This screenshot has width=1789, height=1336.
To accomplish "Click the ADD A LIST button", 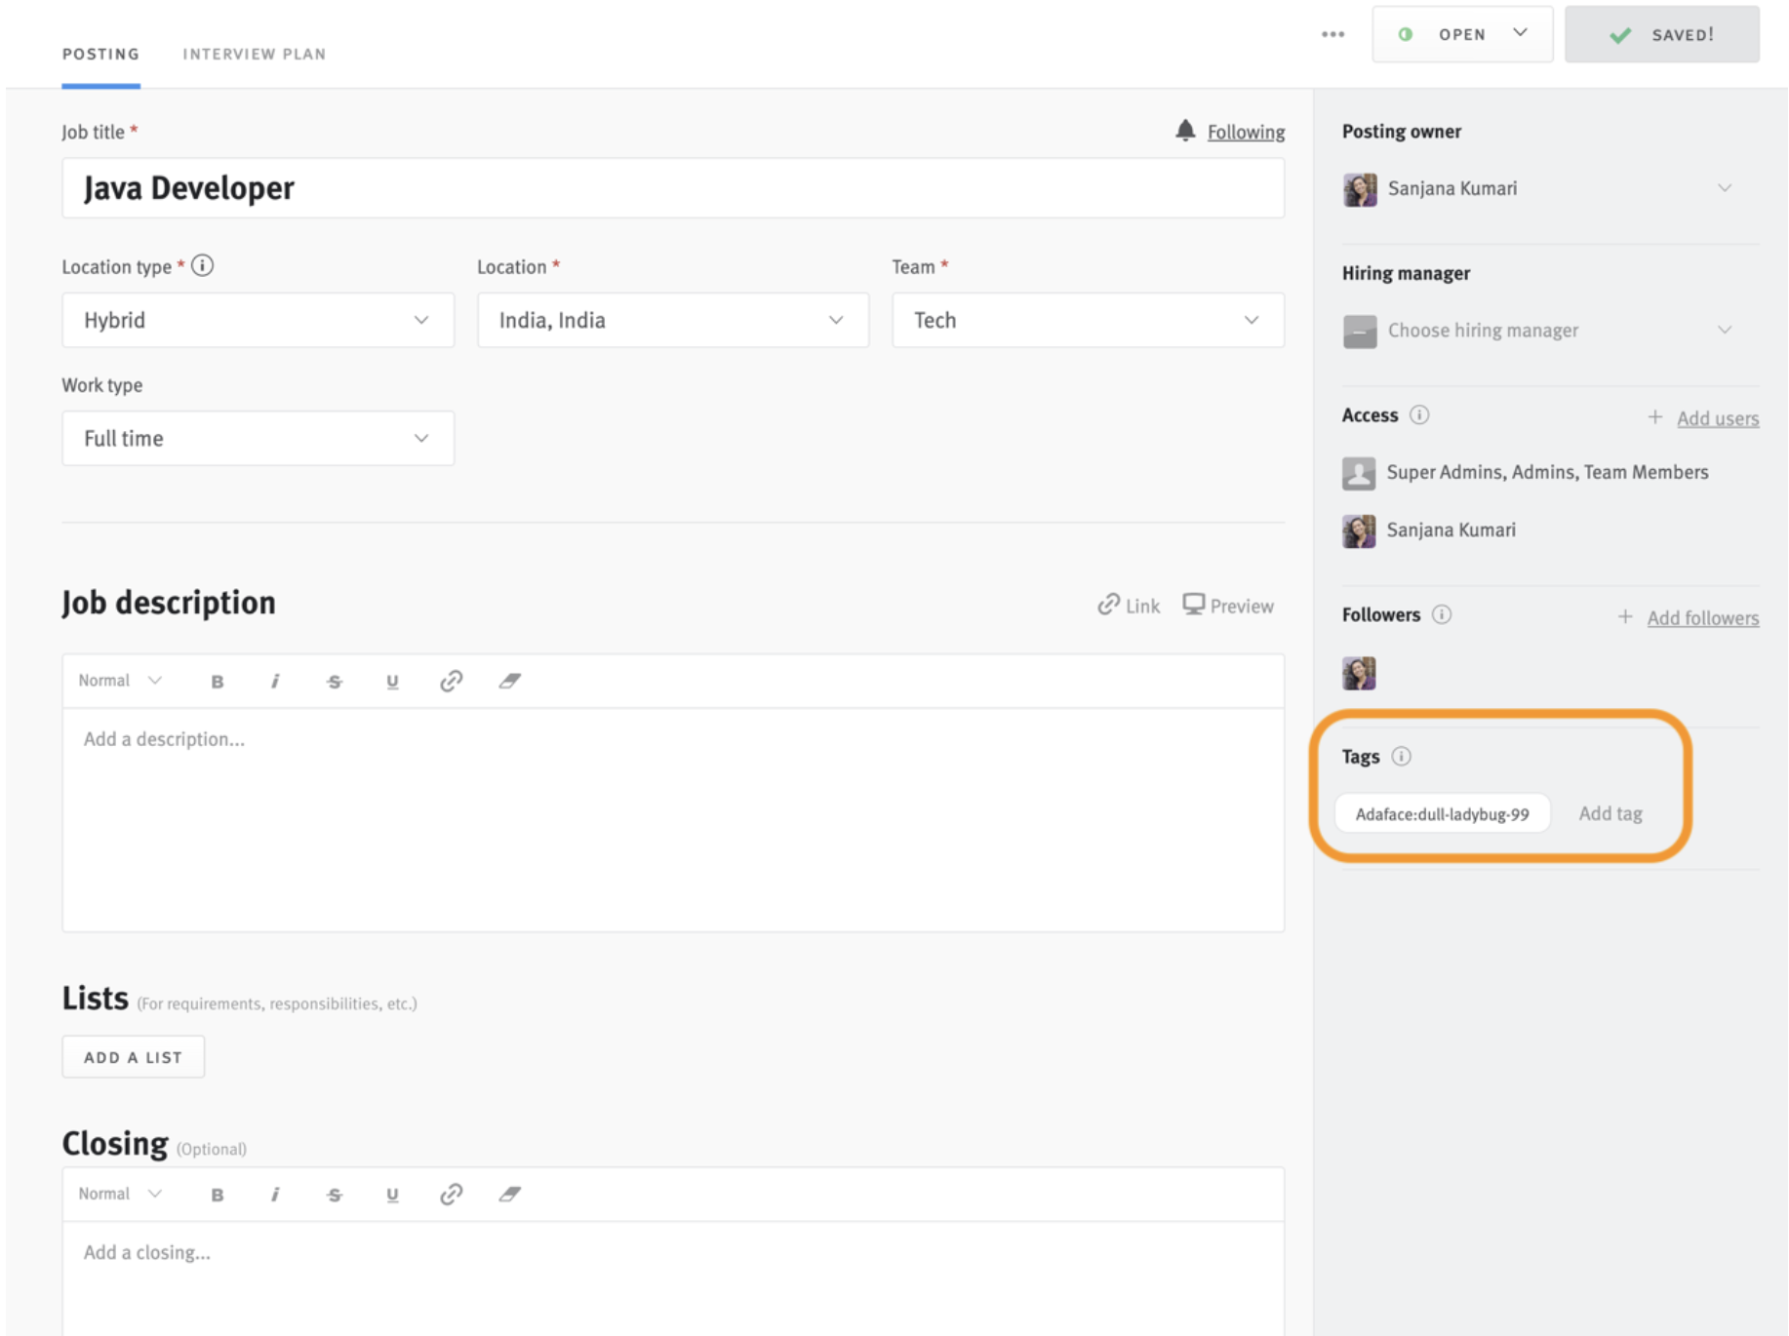I will [x=133, y=1056].
